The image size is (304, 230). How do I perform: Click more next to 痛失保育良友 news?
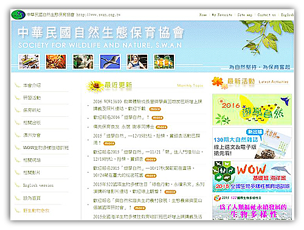point(162,127)
